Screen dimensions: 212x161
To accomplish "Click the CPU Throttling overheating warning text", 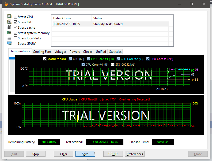I will point(116,99).
